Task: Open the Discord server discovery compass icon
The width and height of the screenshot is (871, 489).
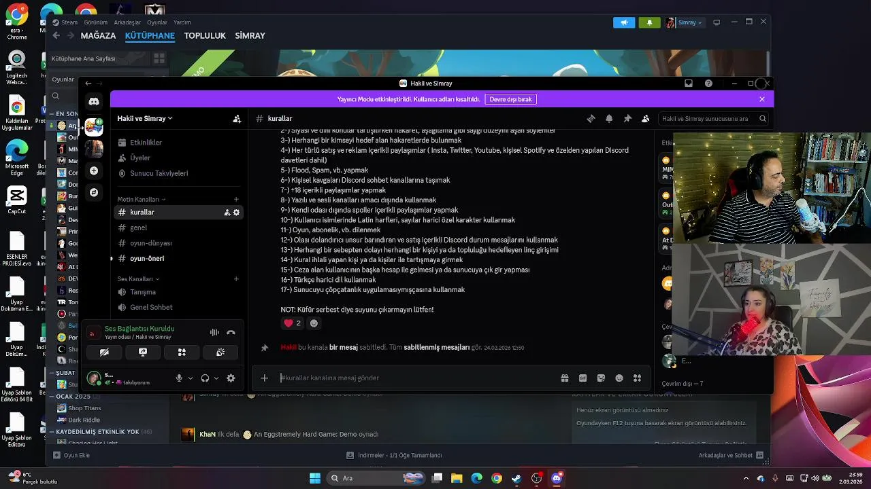Action: point(94,192)
